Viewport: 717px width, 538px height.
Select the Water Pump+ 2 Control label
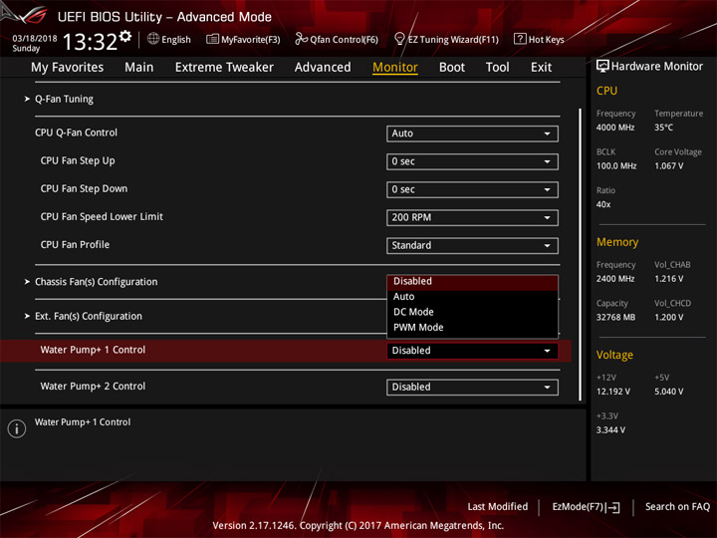tap(93, 387)
